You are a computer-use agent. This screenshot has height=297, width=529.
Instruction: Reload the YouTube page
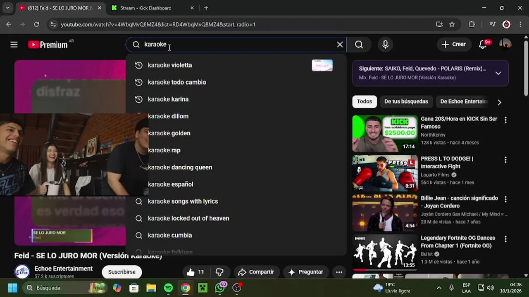tap(36, 24)
